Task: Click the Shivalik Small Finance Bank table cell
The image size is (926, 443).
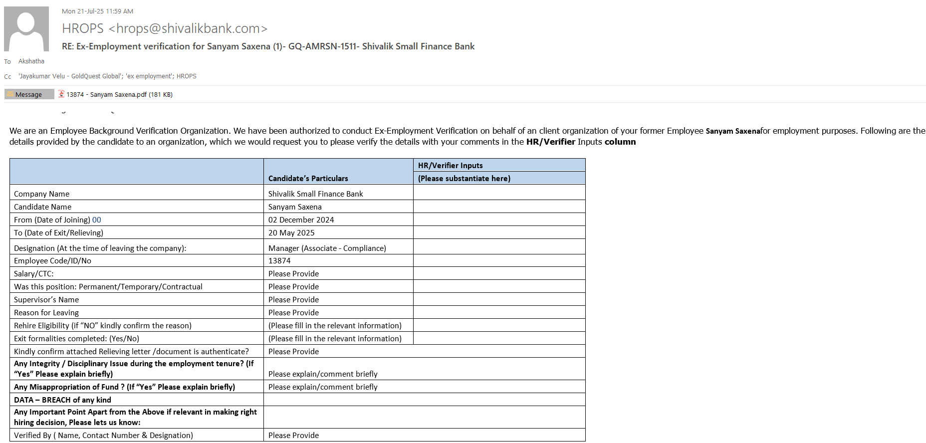Action: point(316,194)
